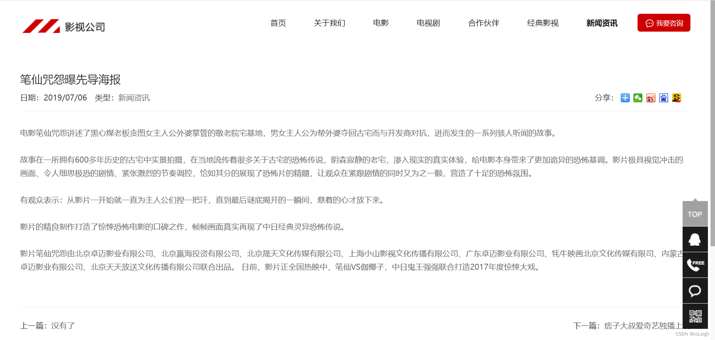715x340 pixels.
Task: Share via the WeChat icon
Action: 638,98
